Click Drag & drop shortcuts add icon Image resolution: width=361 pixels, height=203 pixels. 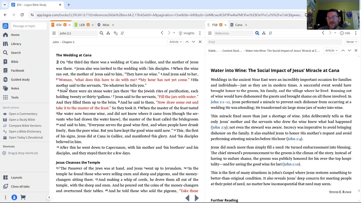(4, 153)
